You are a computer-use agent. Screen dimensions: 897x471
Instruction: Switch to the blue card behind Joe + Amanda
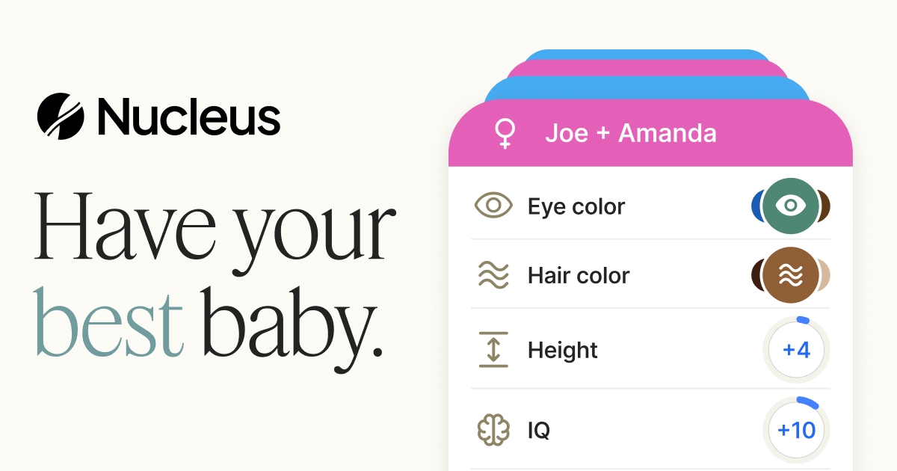(647, 87)
